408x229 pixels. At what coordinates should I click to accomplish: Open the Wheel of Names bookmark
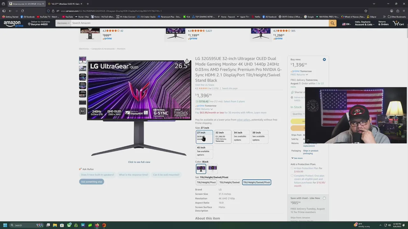(353, 17)
